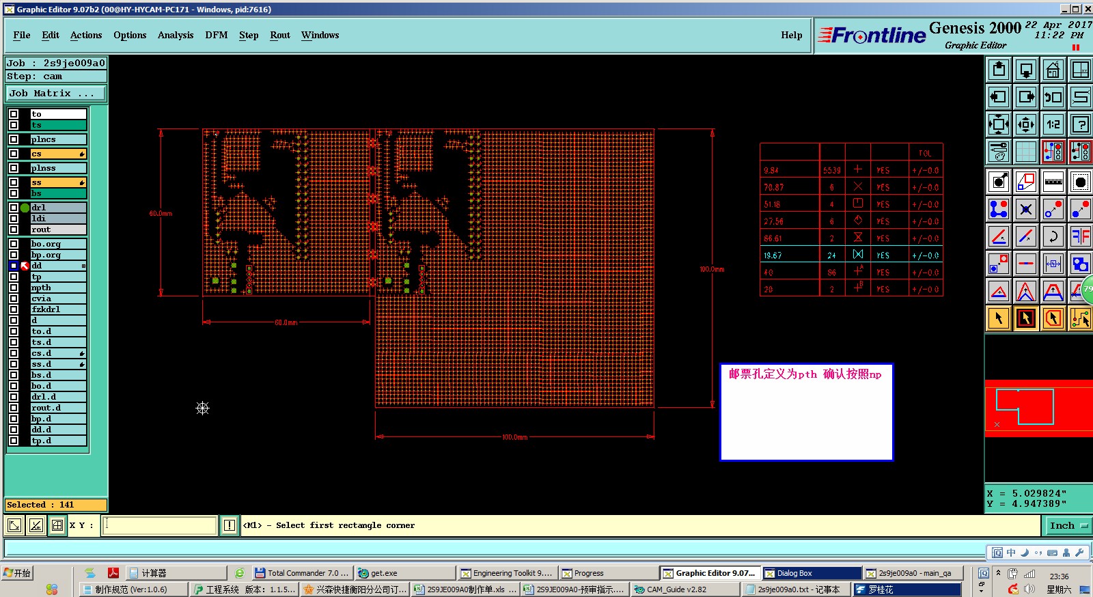Toggle the checkbox for layer drl
This screenshot has height=597, width=1093.
point(14,208)
